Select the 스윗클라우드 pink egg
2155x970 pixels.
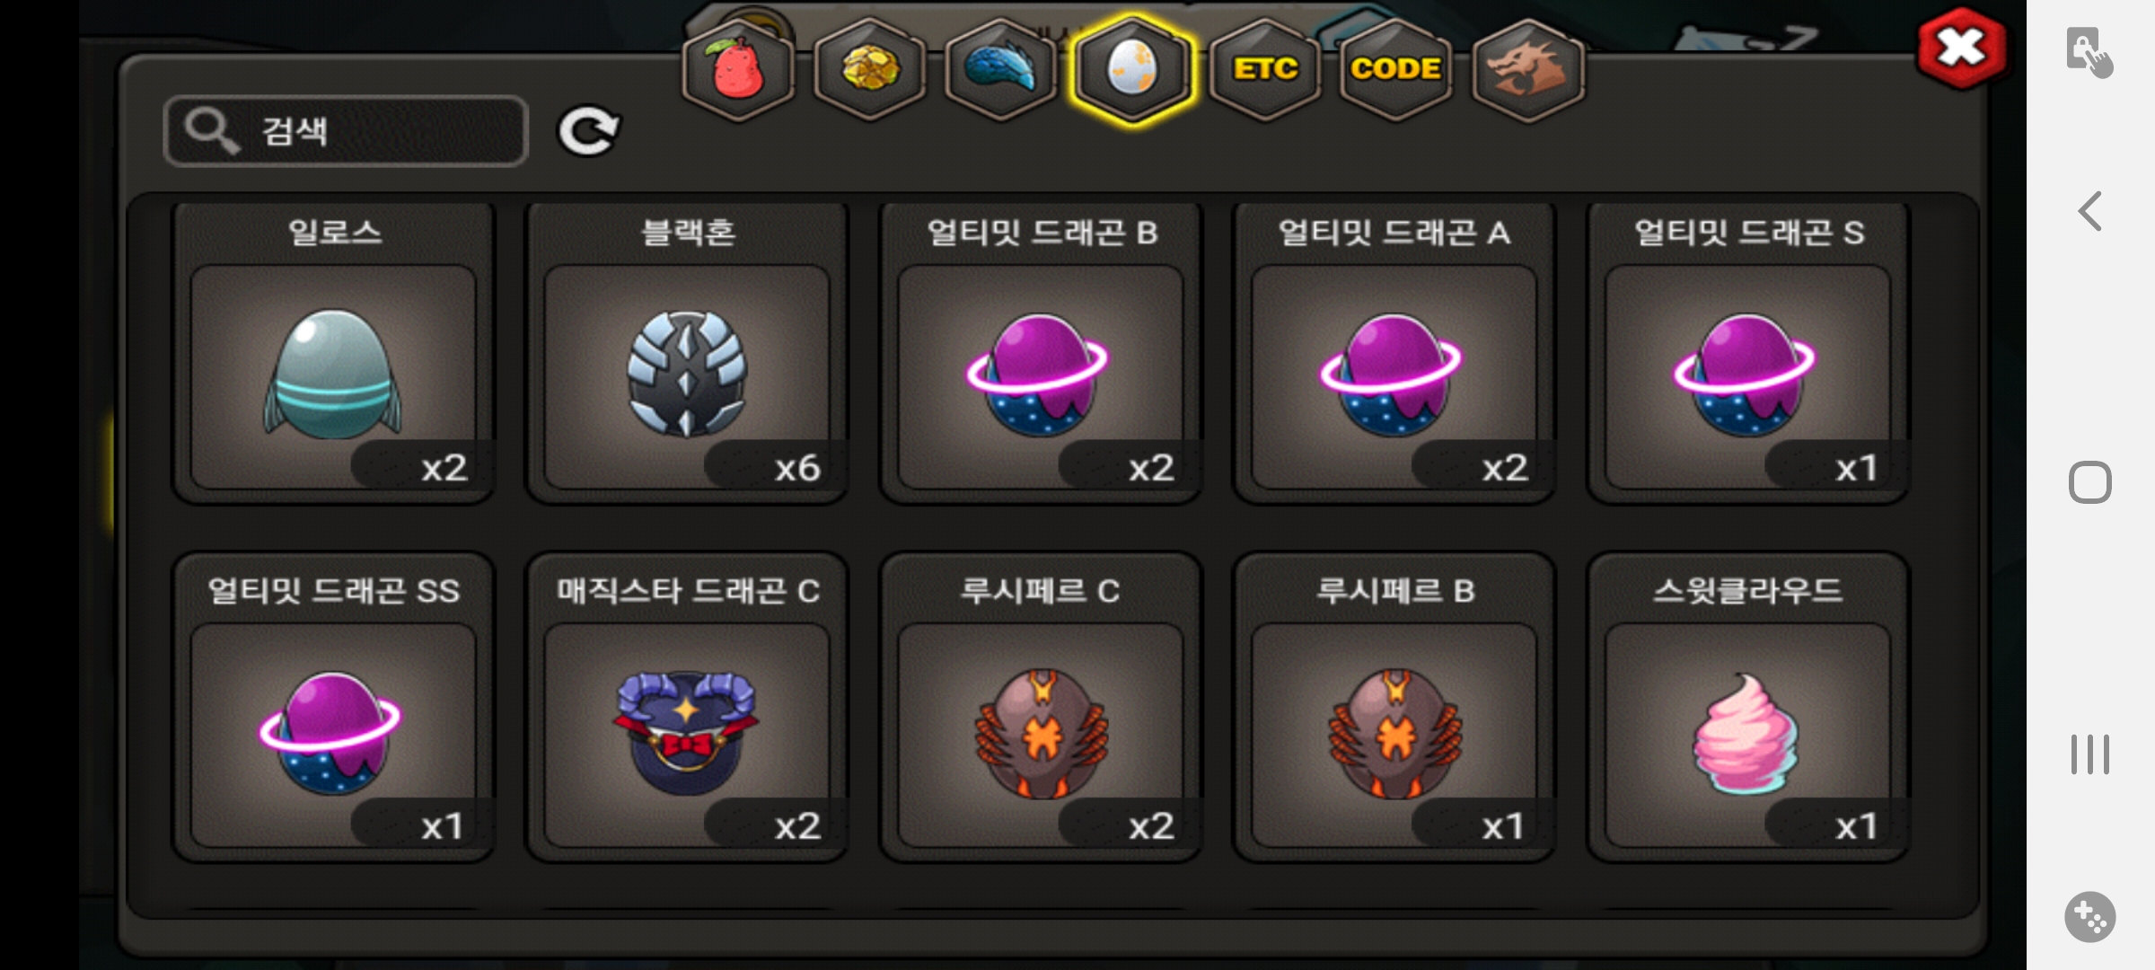click(x=1748, y=708)
